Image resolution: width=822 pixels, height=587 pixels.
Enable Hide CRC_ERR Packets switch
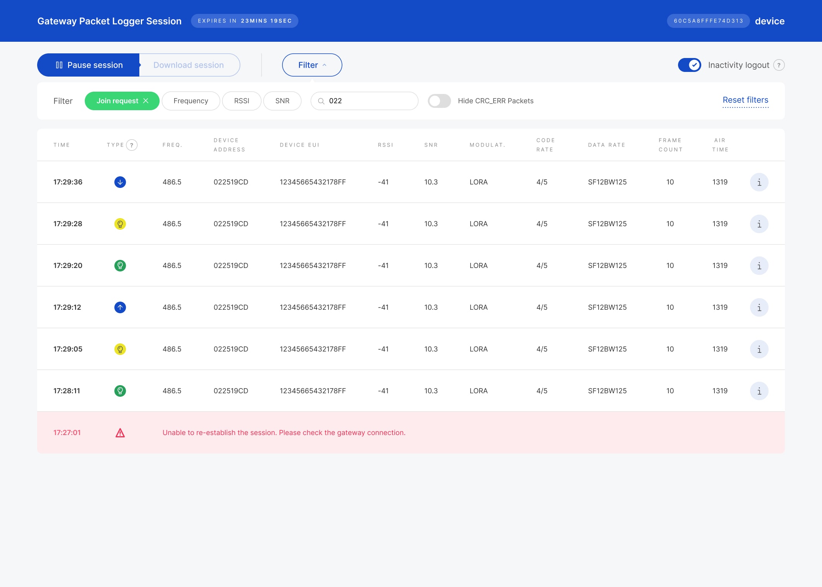point(439,101)
